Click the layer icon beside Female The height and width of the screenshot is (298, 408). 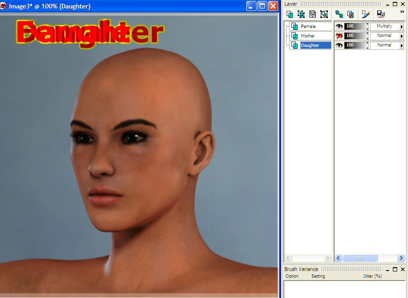point(295,26)
